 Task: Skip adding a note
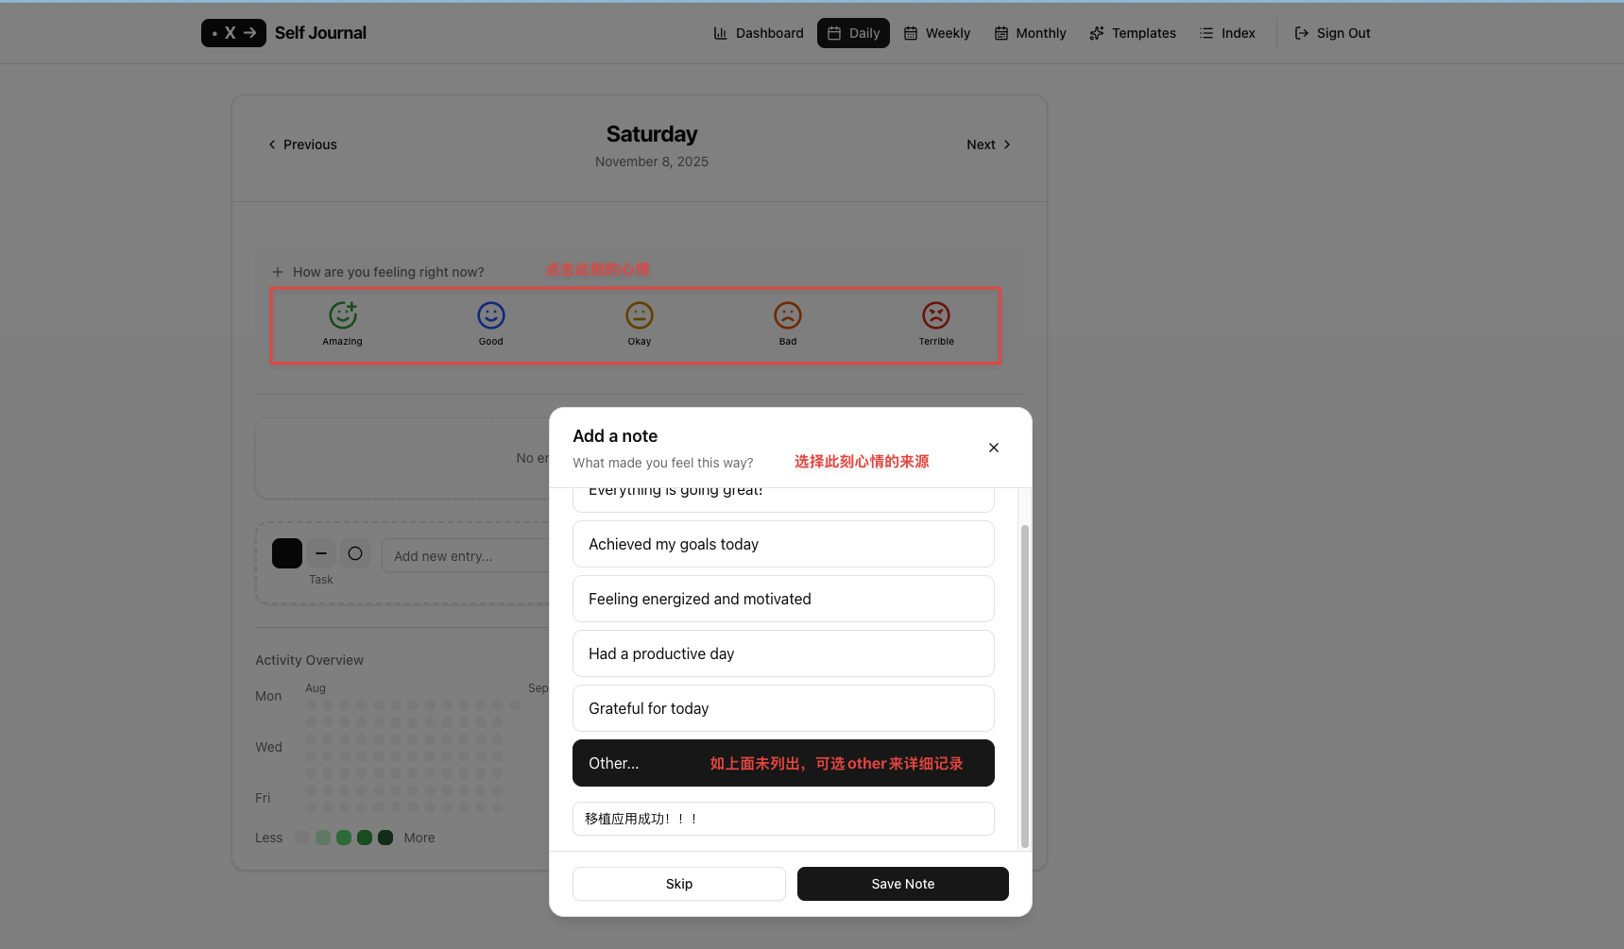[679, 884]
